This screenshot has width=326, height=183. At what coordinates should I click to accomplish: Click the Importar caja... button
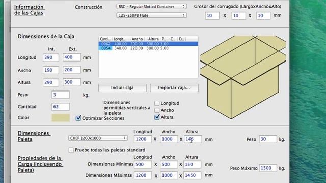click(174, 88)
